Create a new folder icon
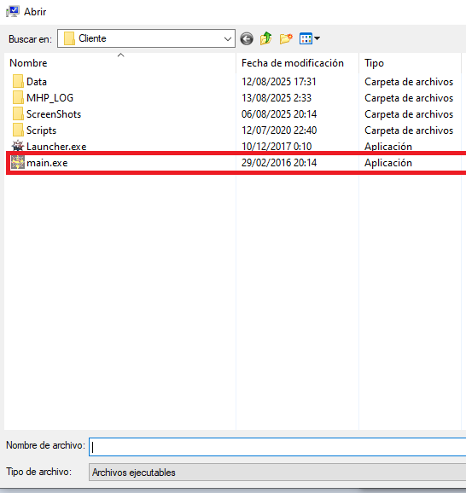The height and width of the screenshot is (493, 466). click(x=286, y=38)
